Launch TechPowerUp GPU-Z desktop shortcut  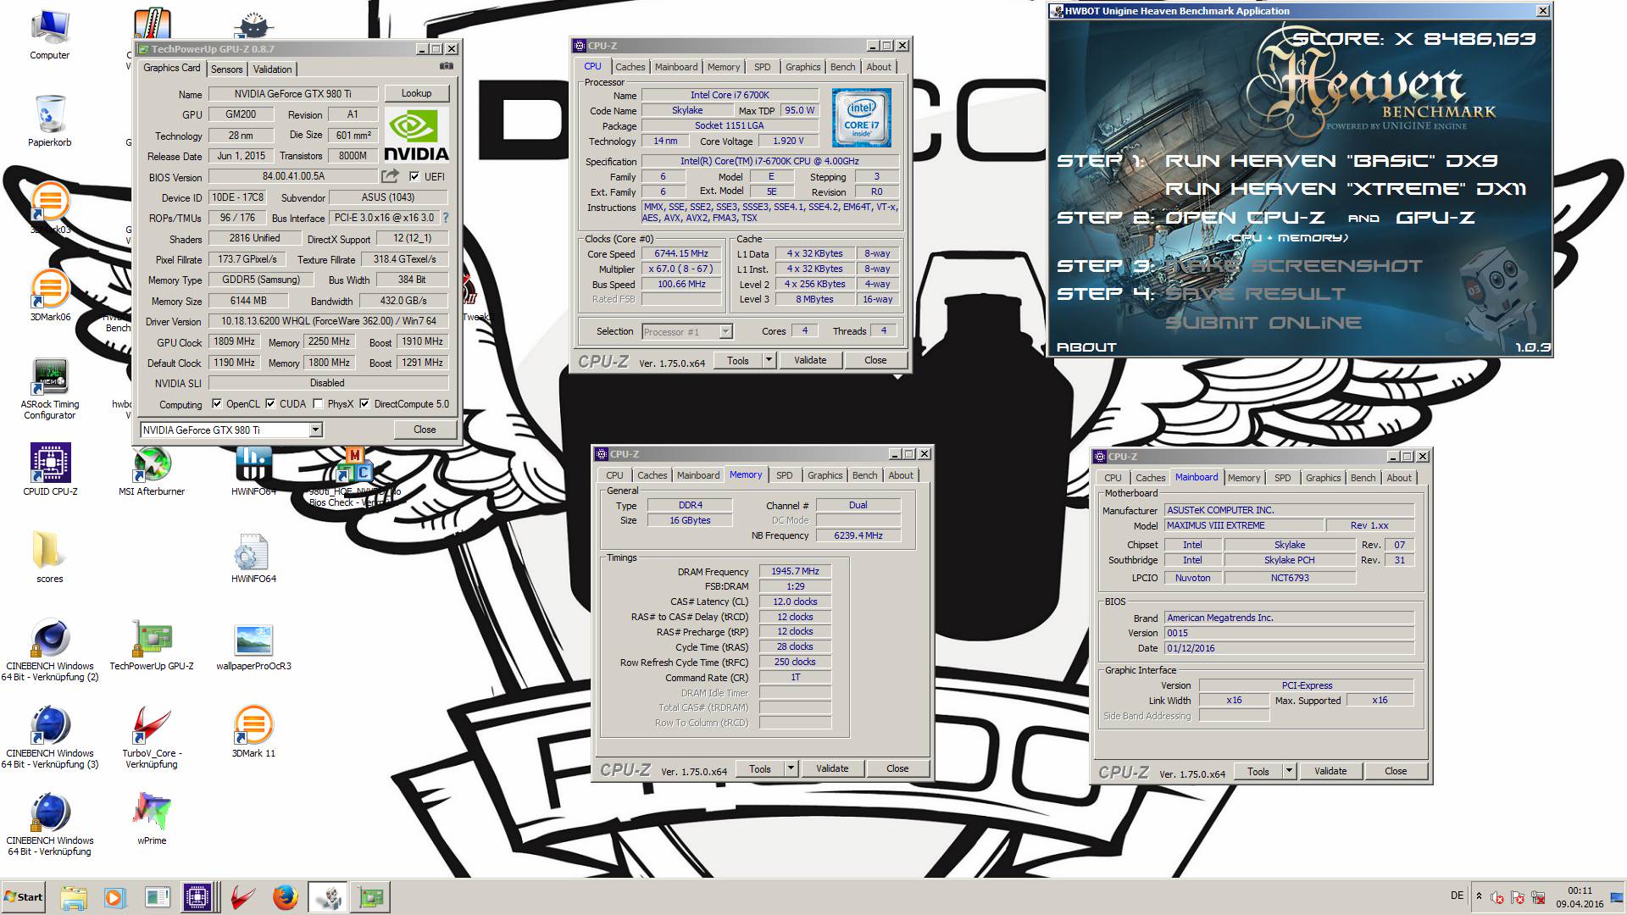click(152, 644)
